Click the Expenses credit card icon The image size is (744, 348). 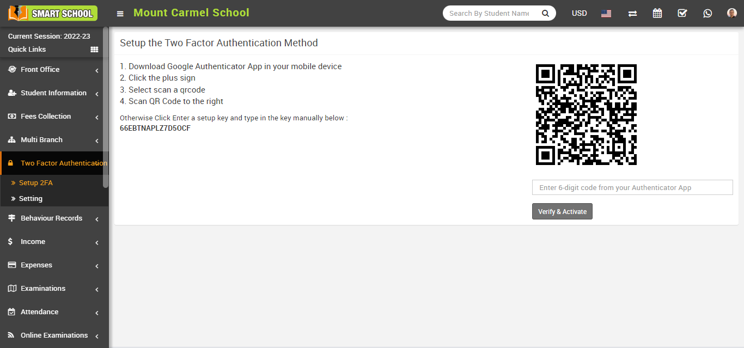tap(12, 265)
